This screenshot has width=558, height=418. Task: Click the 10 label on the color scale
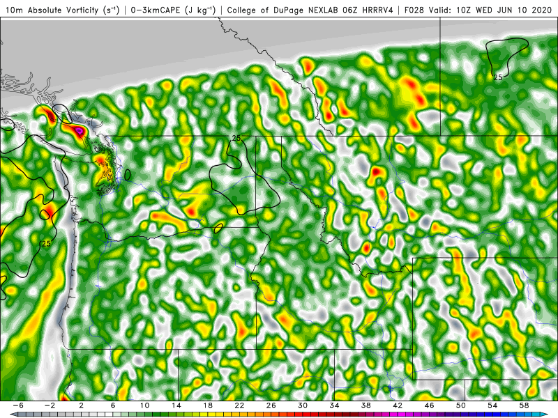(144, 405)
